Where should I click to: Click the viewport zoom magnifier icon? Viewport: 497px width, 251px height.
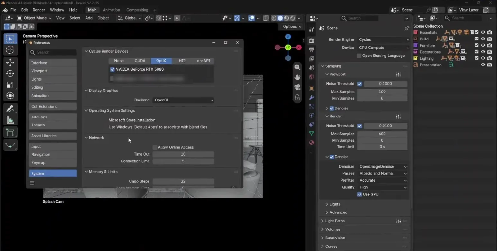[x=297, y=67]
